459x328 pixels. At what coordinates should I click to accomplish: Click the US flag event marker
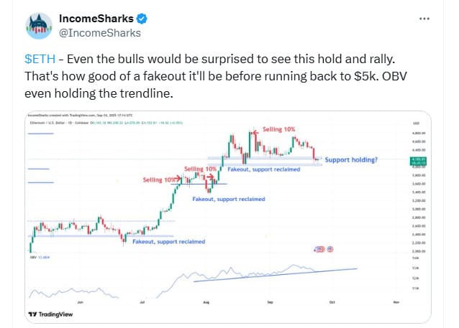click(330, 249)
